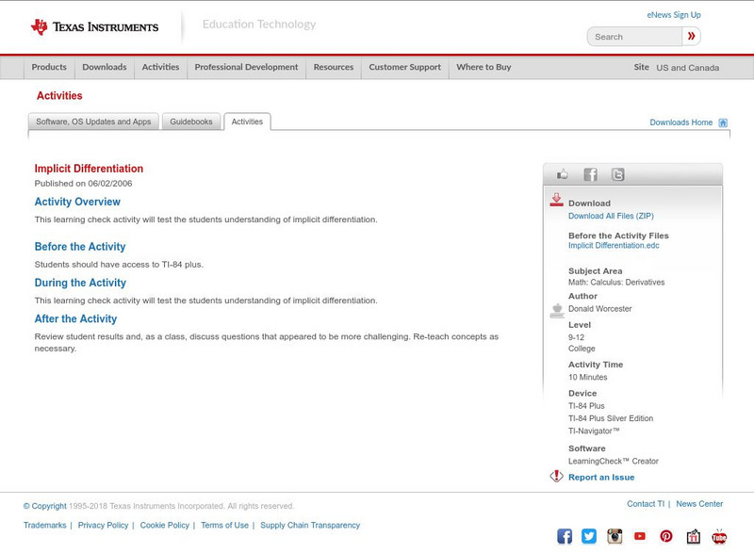
Task: Open the Downloads menu
Action: 105,67
